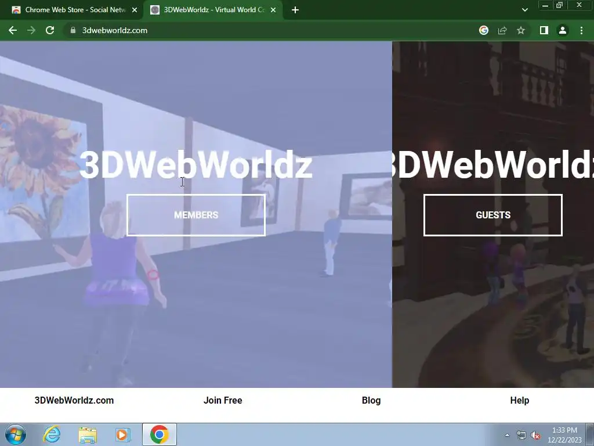Click the Chrome taskbar icon
The image size is (594, 446).
pos(160,434)
